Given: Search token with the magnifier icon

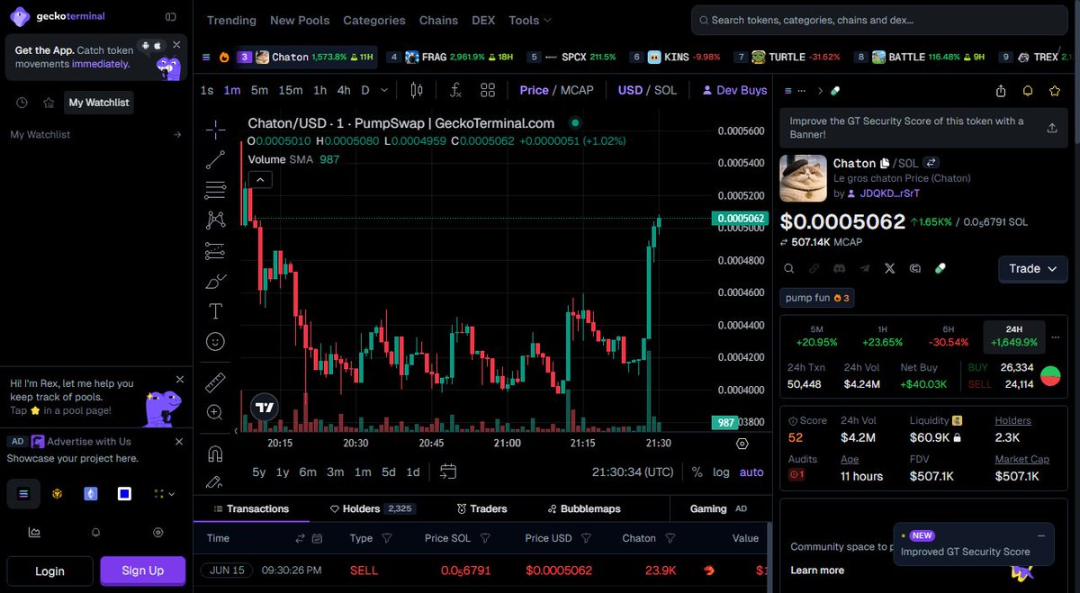Looking at the screenshot, I should tap(788, 268).
